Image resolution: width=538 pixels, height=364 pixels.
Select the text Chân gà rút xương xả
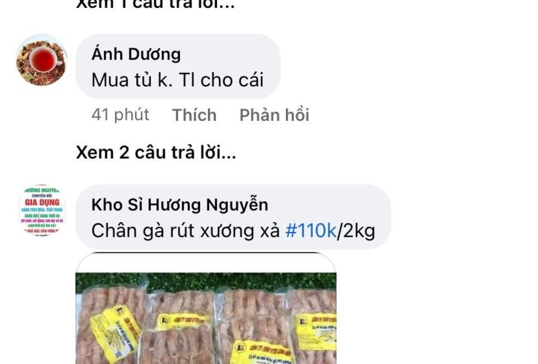coord(185,231)
